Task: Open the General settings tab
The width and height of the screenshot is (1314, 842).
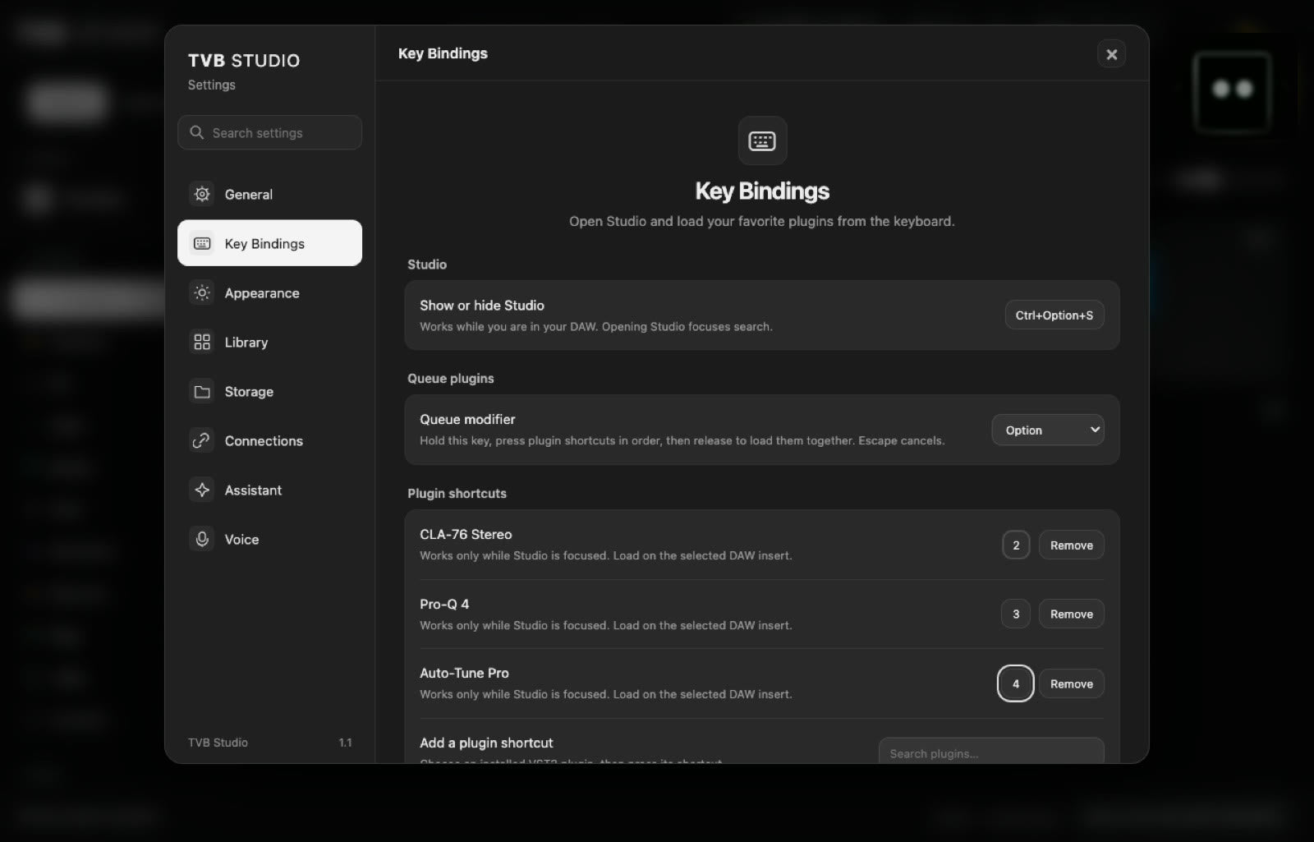Action: click(x=269, y=194)
